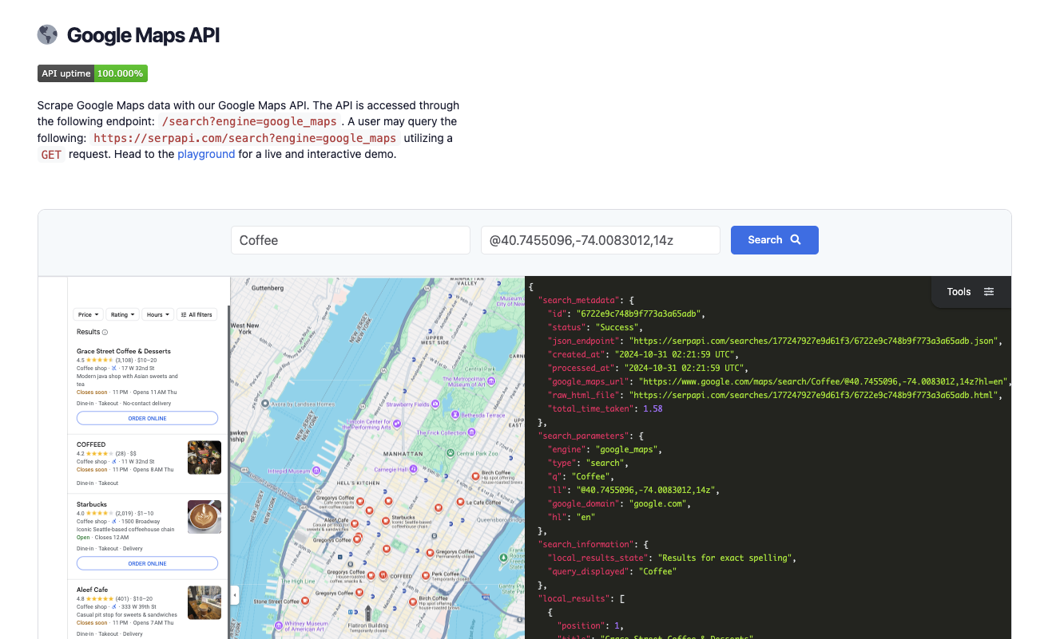Image resolution: width=1044 pixels, height=639 pixels.
Task: Click wheelchair icon in Aleef Cafe listing
Action: pyautogui.click(x=114, y=607)
